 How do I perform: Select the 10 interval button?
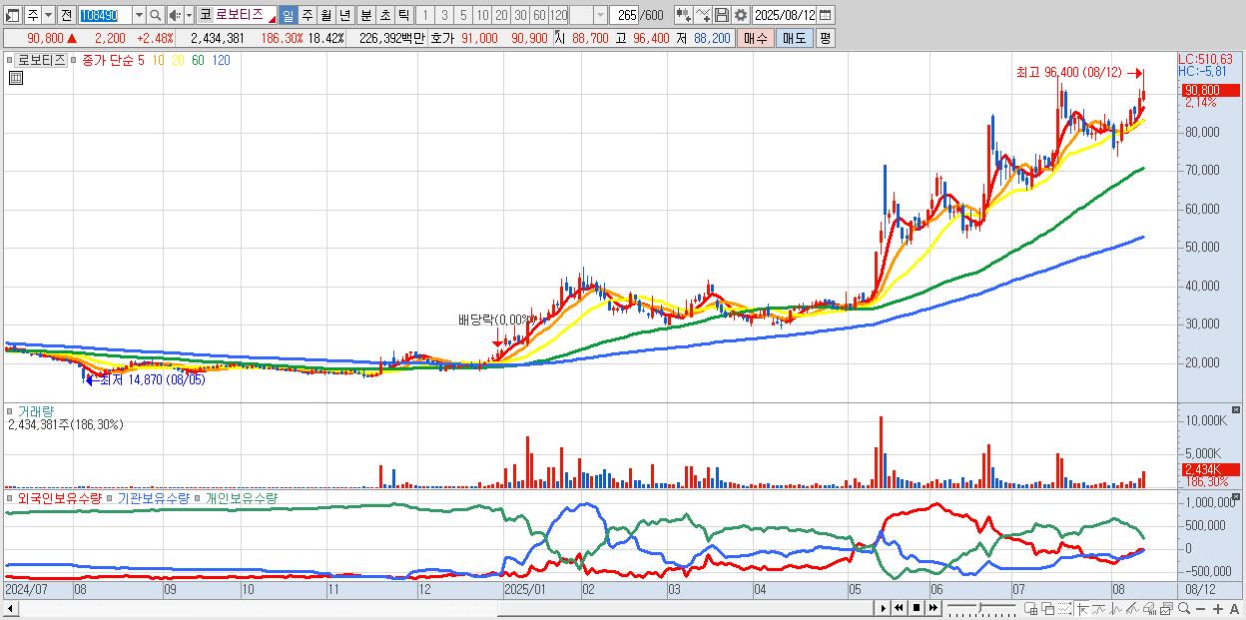482,15
